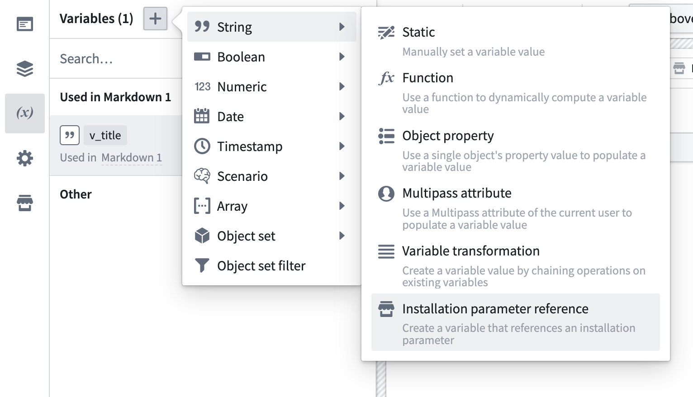Click the Variable transformation lines icon
The width and height of the screenshot is (693, 397).
tap(386, 251)
